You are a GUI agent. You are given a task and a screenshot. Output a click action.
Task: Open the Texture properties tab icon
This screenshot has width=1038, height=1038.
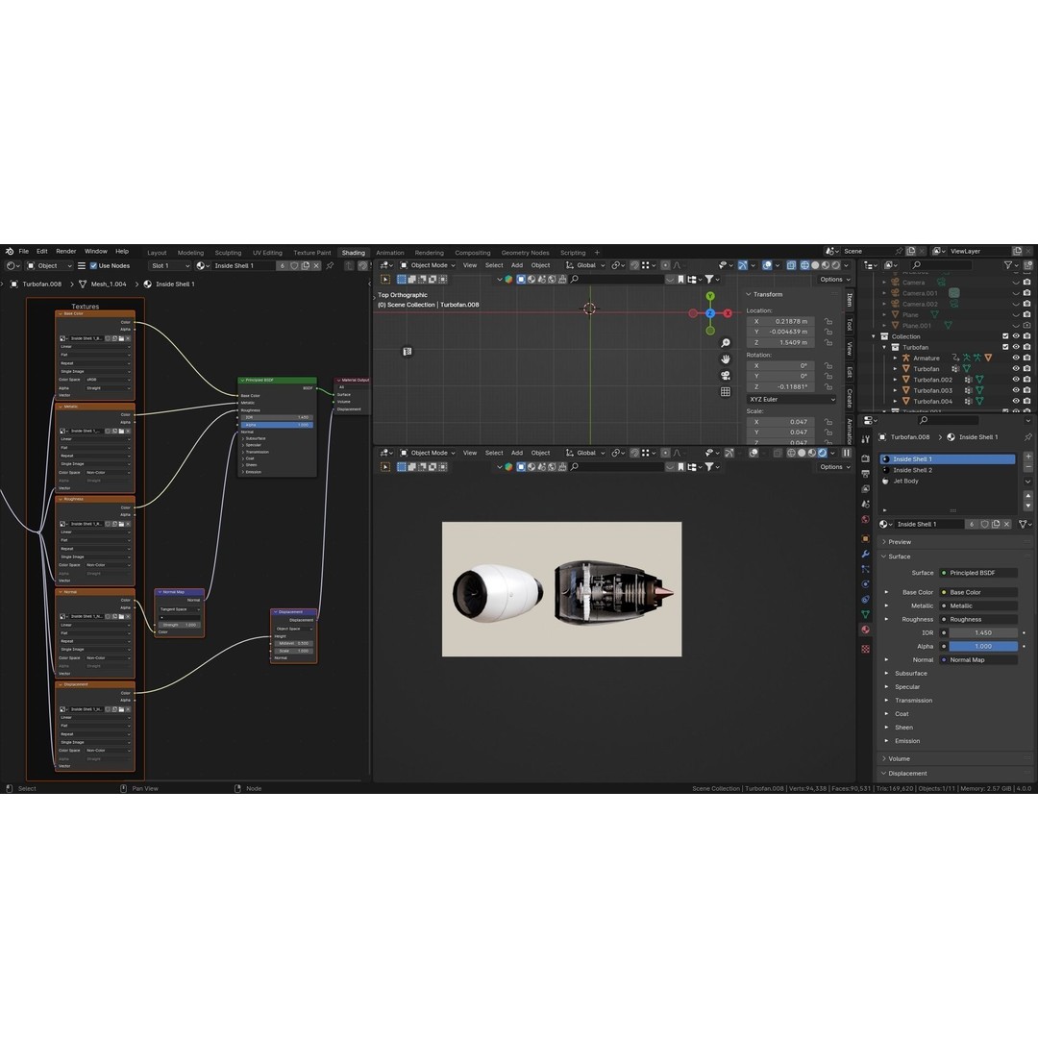point(865,649)
